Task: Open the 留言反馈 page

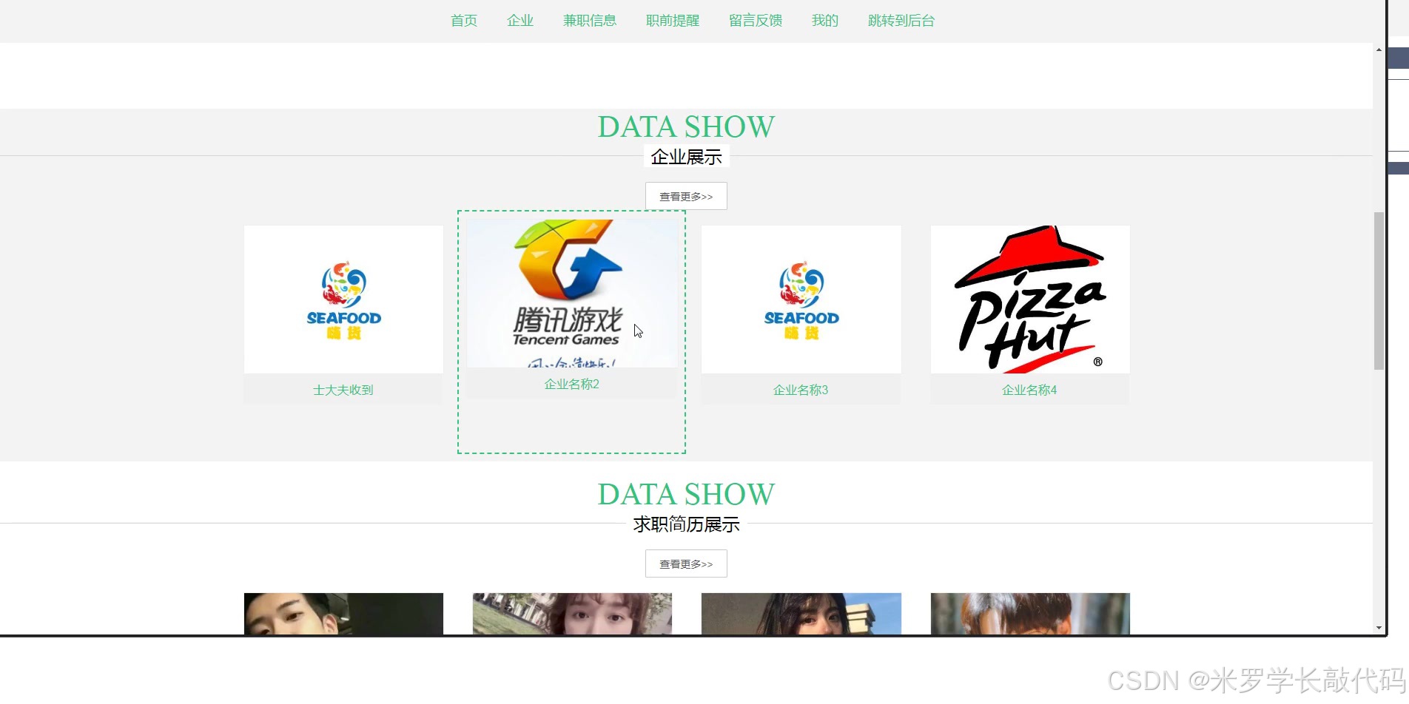Action: tap(756, 21)
